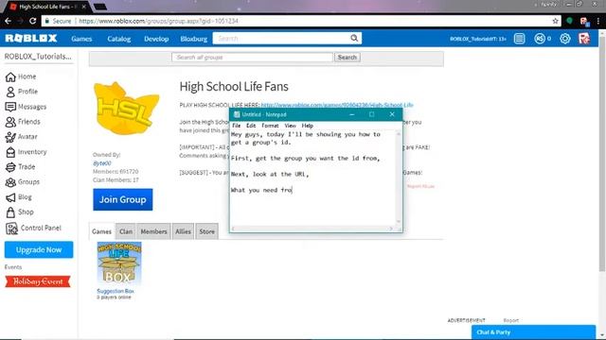Open Blog in the sidebar
Viewport: 606px width, 340px height.
pyautogui.click(x=19, y=197)
